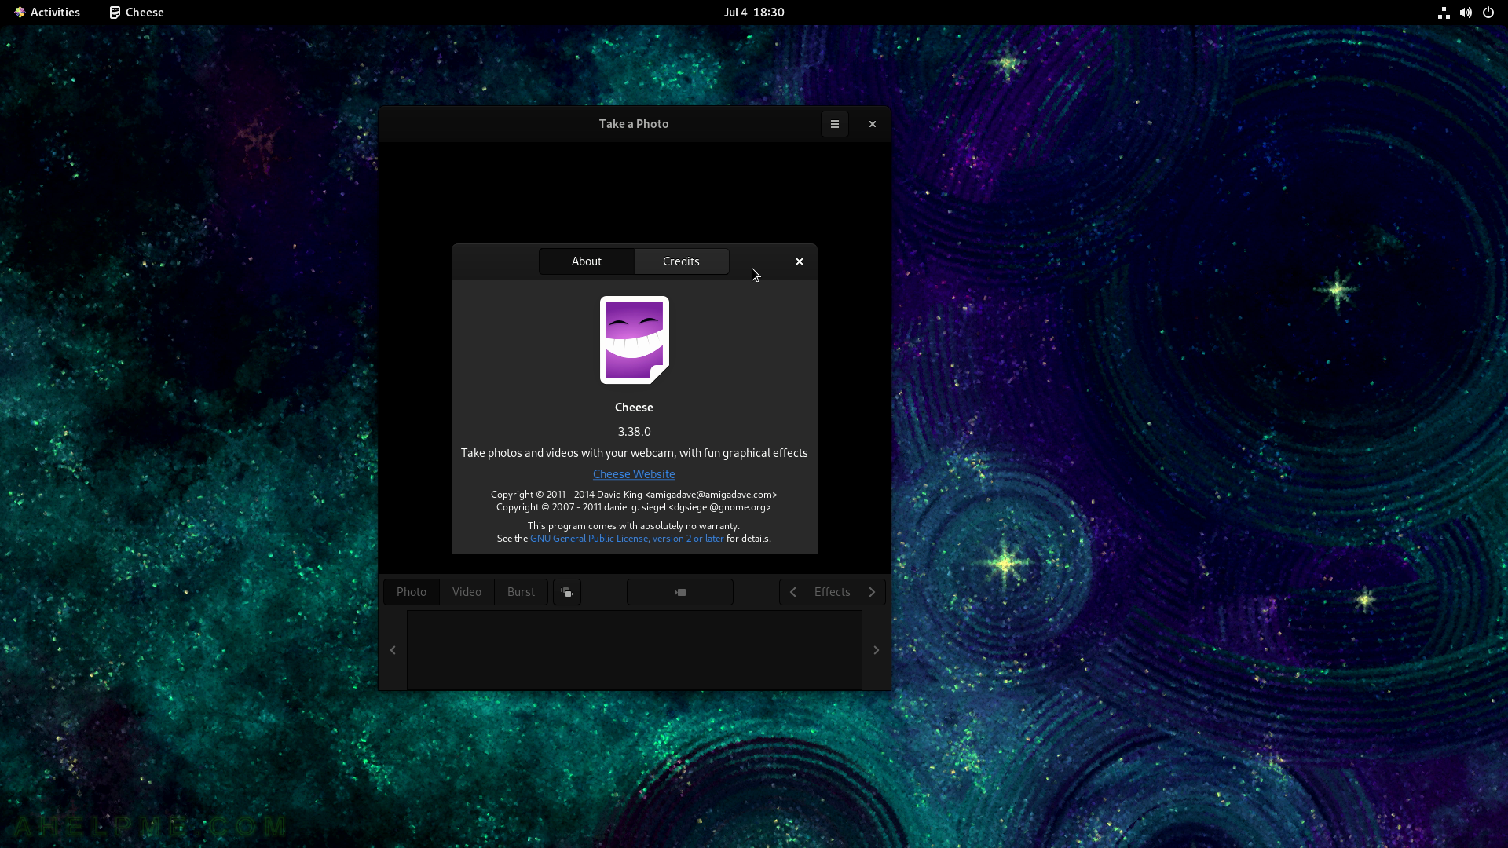
Task: Click the empty thumbnail strip area
Action: click(x=635, y=650)
